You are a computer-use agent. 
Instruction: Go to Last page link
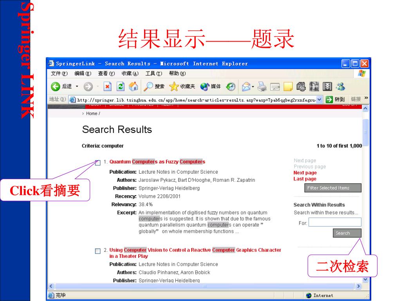point(305,179)
